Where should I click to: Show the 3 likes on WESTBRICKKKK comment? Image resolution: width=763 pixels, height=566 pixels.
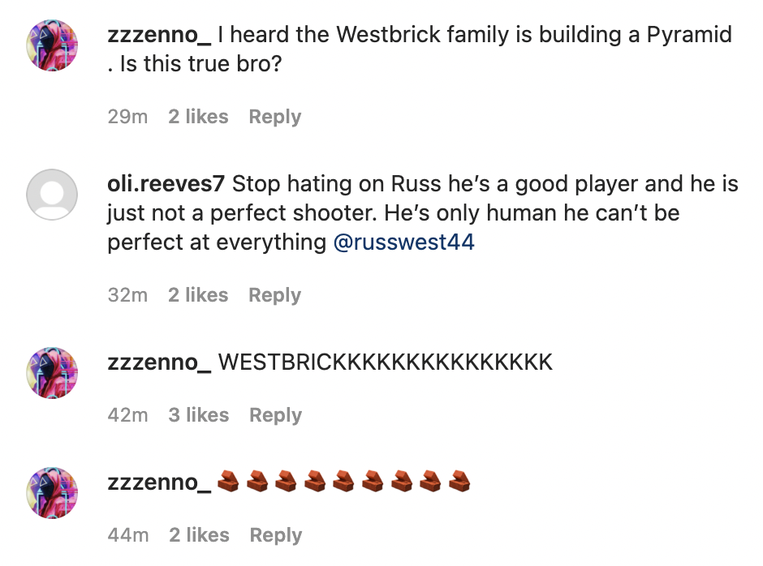(199, 415)
